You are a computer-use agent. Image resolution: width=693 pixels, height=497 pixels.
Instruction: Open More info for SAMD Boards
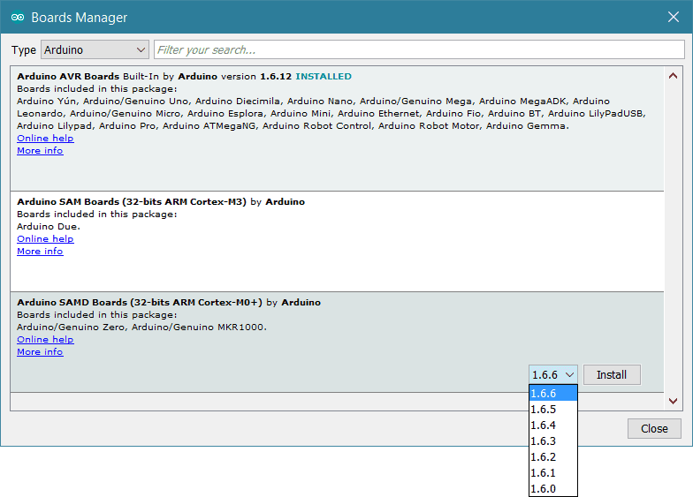[40, 352]
